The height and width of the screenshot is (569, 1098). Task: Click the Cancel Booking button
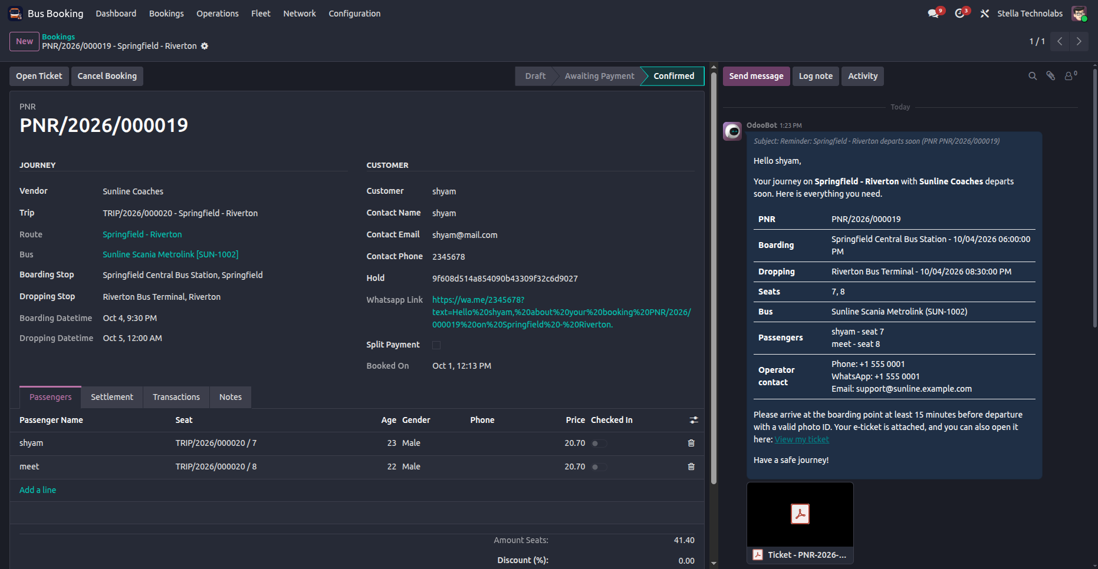107,76
